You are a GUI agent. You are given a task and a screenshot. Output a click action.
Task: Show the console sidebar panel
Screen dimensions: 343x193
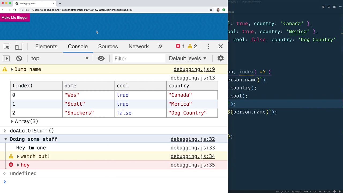click(6, 58)
